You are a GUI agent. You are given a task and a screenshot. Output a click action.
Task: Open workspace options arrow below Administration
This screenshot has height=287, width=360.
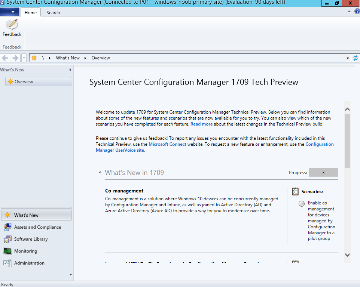point(70,274)
